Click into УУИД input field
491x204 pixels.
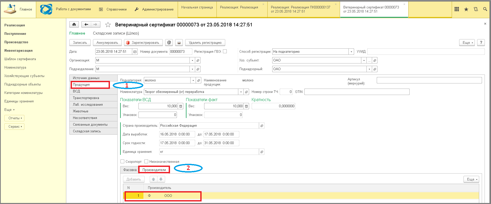426,52
